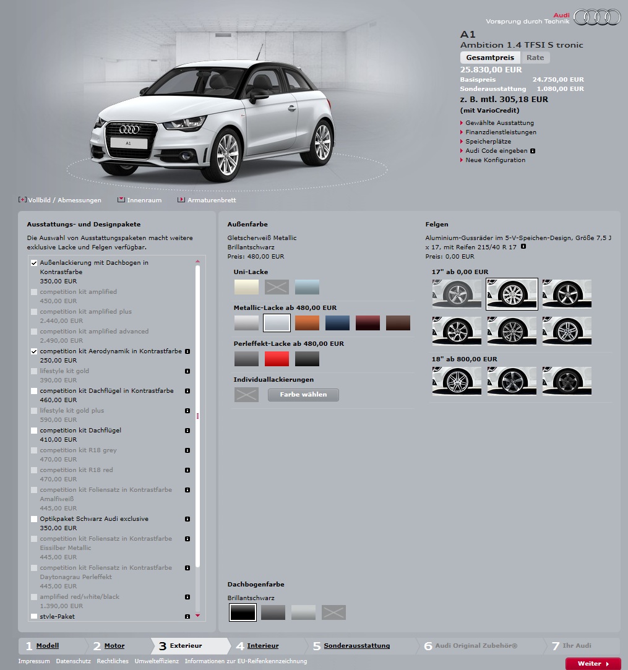Select Brillantschwarz Dachbogenfarbe swatch

[x=243, y=612]
